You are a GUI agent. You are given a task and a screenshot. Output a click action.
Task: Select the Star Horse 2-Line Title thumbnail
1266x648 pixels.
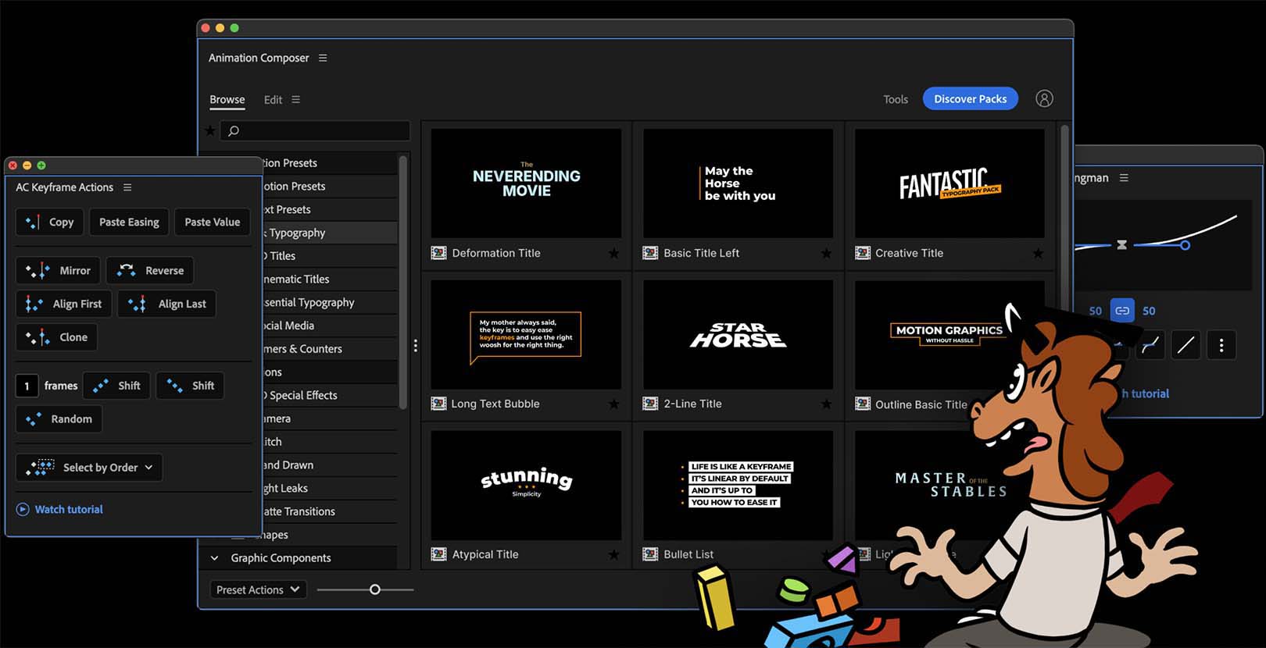738,334
